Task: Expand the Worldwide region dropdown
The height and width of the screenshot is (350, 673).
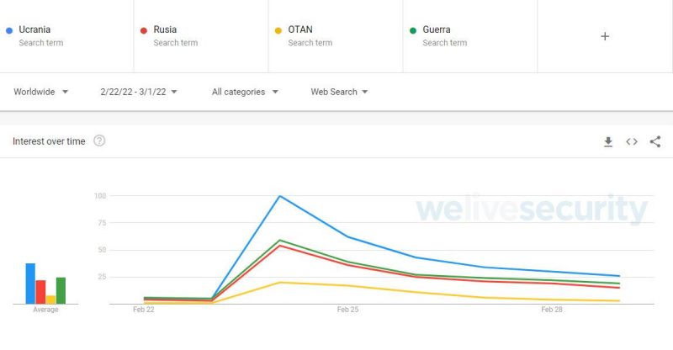Action: [x=41, y=92]
